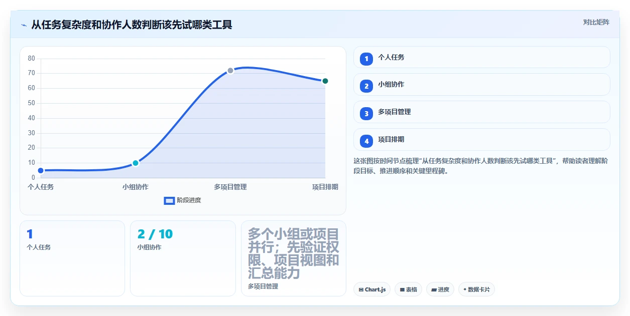This screenshot has height=316, width=630.
Task: Click the blue data point at 个人任务
Action: click(x=41, y=171)
